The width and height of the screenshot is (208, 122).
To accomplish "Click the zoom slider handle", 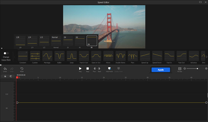I will pos(197,69).
